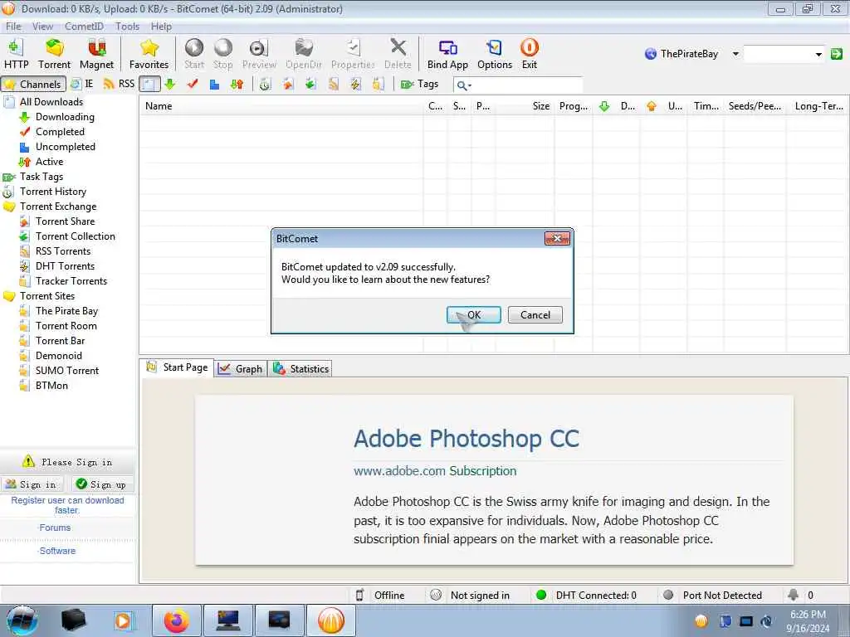Confirm the BitComet update dialog with OK

473,314
